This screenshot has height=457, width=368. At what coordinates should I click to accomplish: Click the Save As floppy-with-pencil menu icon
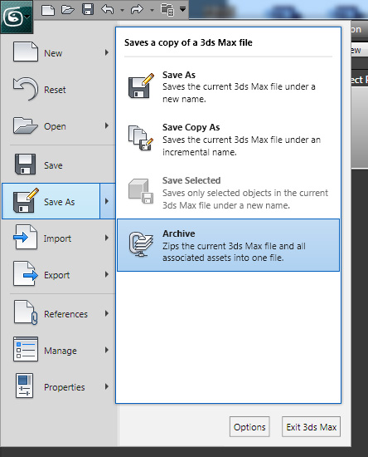point(26,200)
